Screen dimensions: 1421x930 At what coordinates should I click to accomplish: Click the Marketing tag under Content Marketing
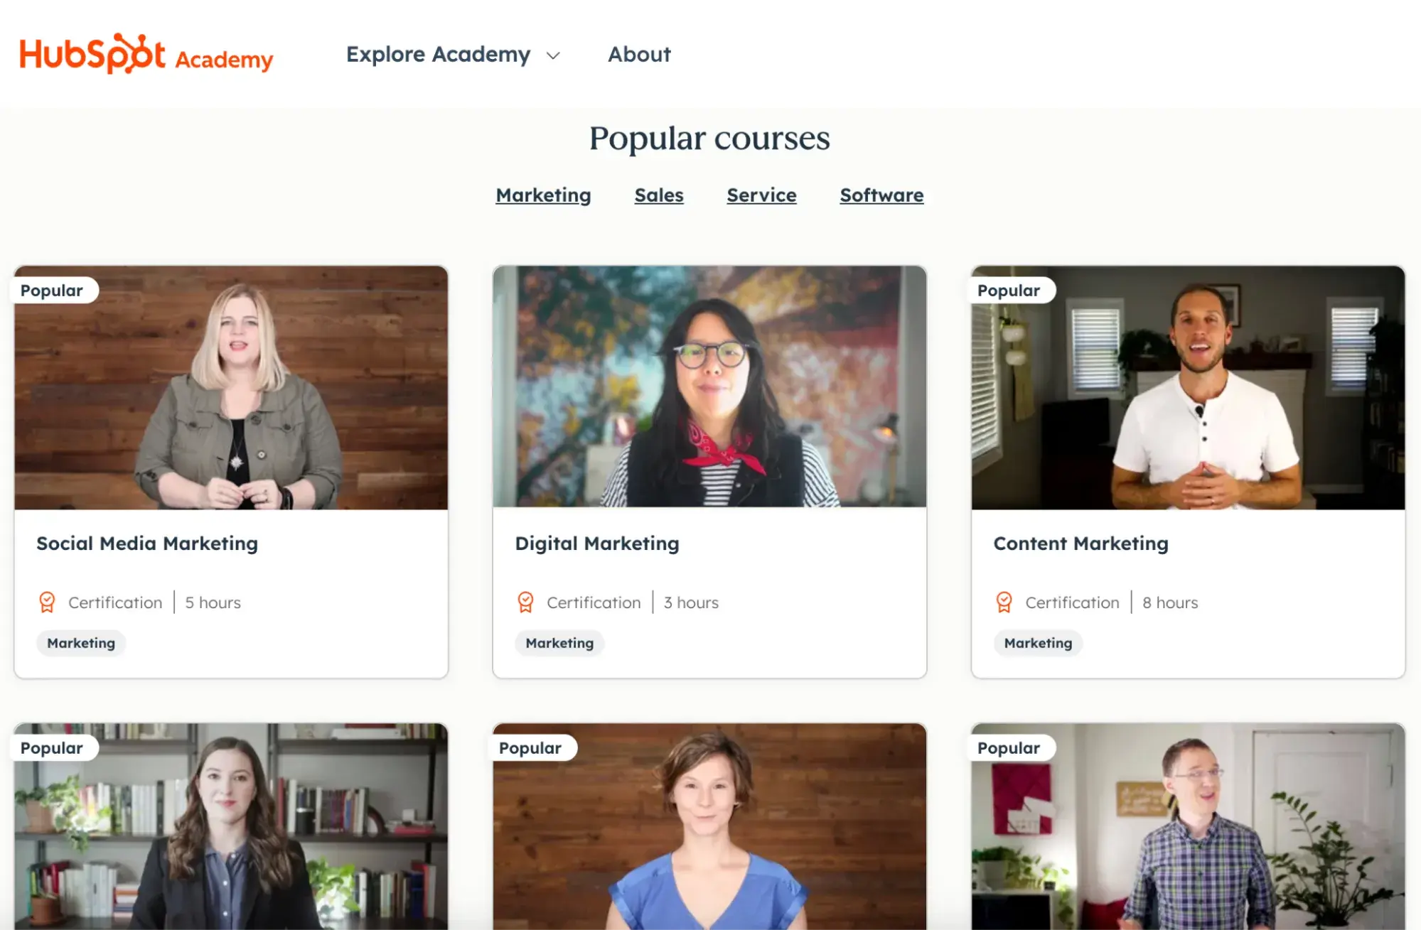1037,643
